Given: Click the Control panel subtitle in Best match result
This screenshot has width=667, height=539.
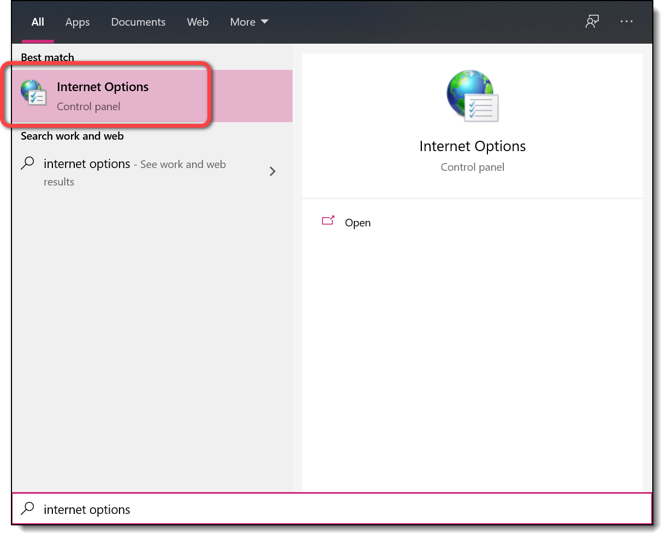Looking at the screenshot, I should tap(88, 107).
